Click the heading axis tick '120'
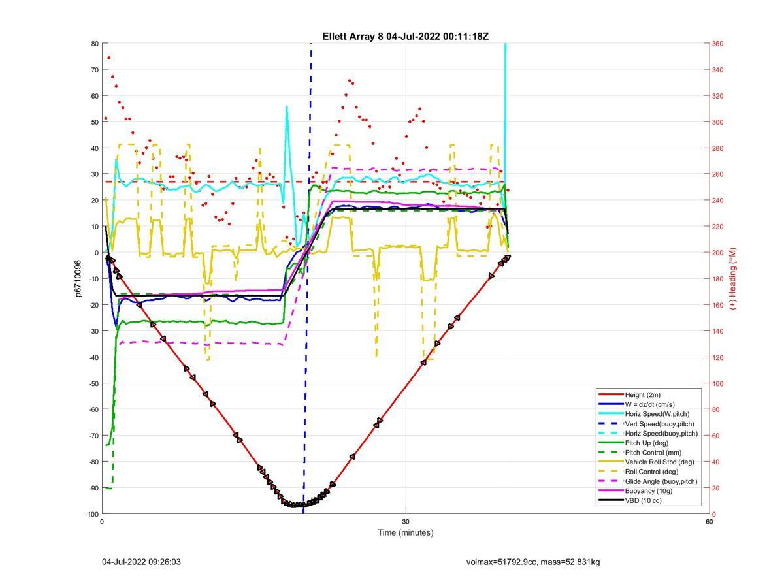The image size is (784, 578). click(717, 357)
